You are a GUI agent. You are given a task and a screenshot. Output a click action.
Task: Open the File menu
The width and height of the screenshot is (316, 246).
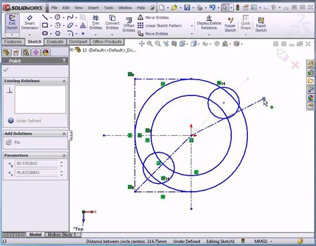[54, 8]
